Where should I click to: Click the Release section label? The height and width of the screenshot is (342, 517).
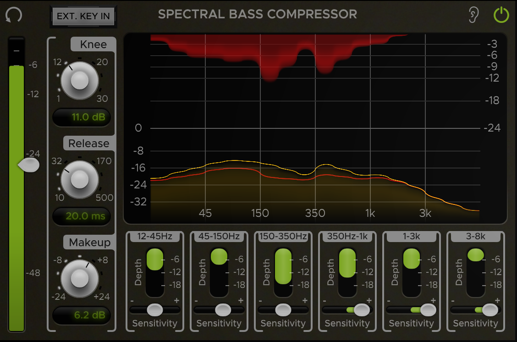pyautogui.click(x=89, y=143)
